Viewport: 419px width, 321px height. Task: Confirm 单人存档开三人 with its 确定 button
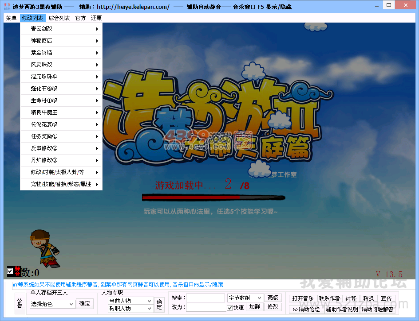(85, 304)
